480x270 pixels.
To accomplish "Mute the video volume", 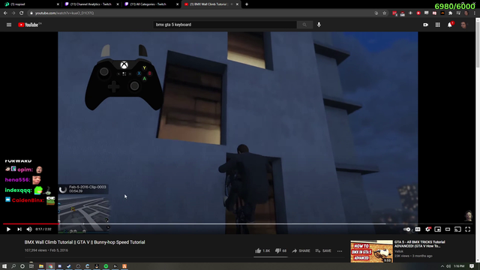I will (x=29, y=229).
